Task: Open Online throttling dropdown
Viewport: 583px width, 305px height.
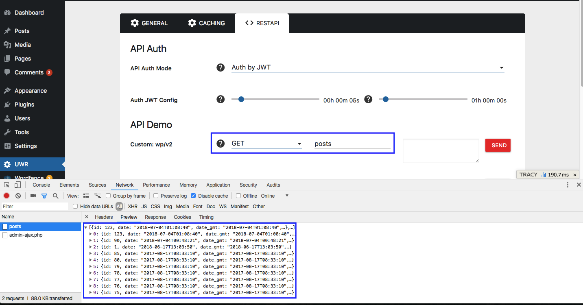Action: click(275, 196)
